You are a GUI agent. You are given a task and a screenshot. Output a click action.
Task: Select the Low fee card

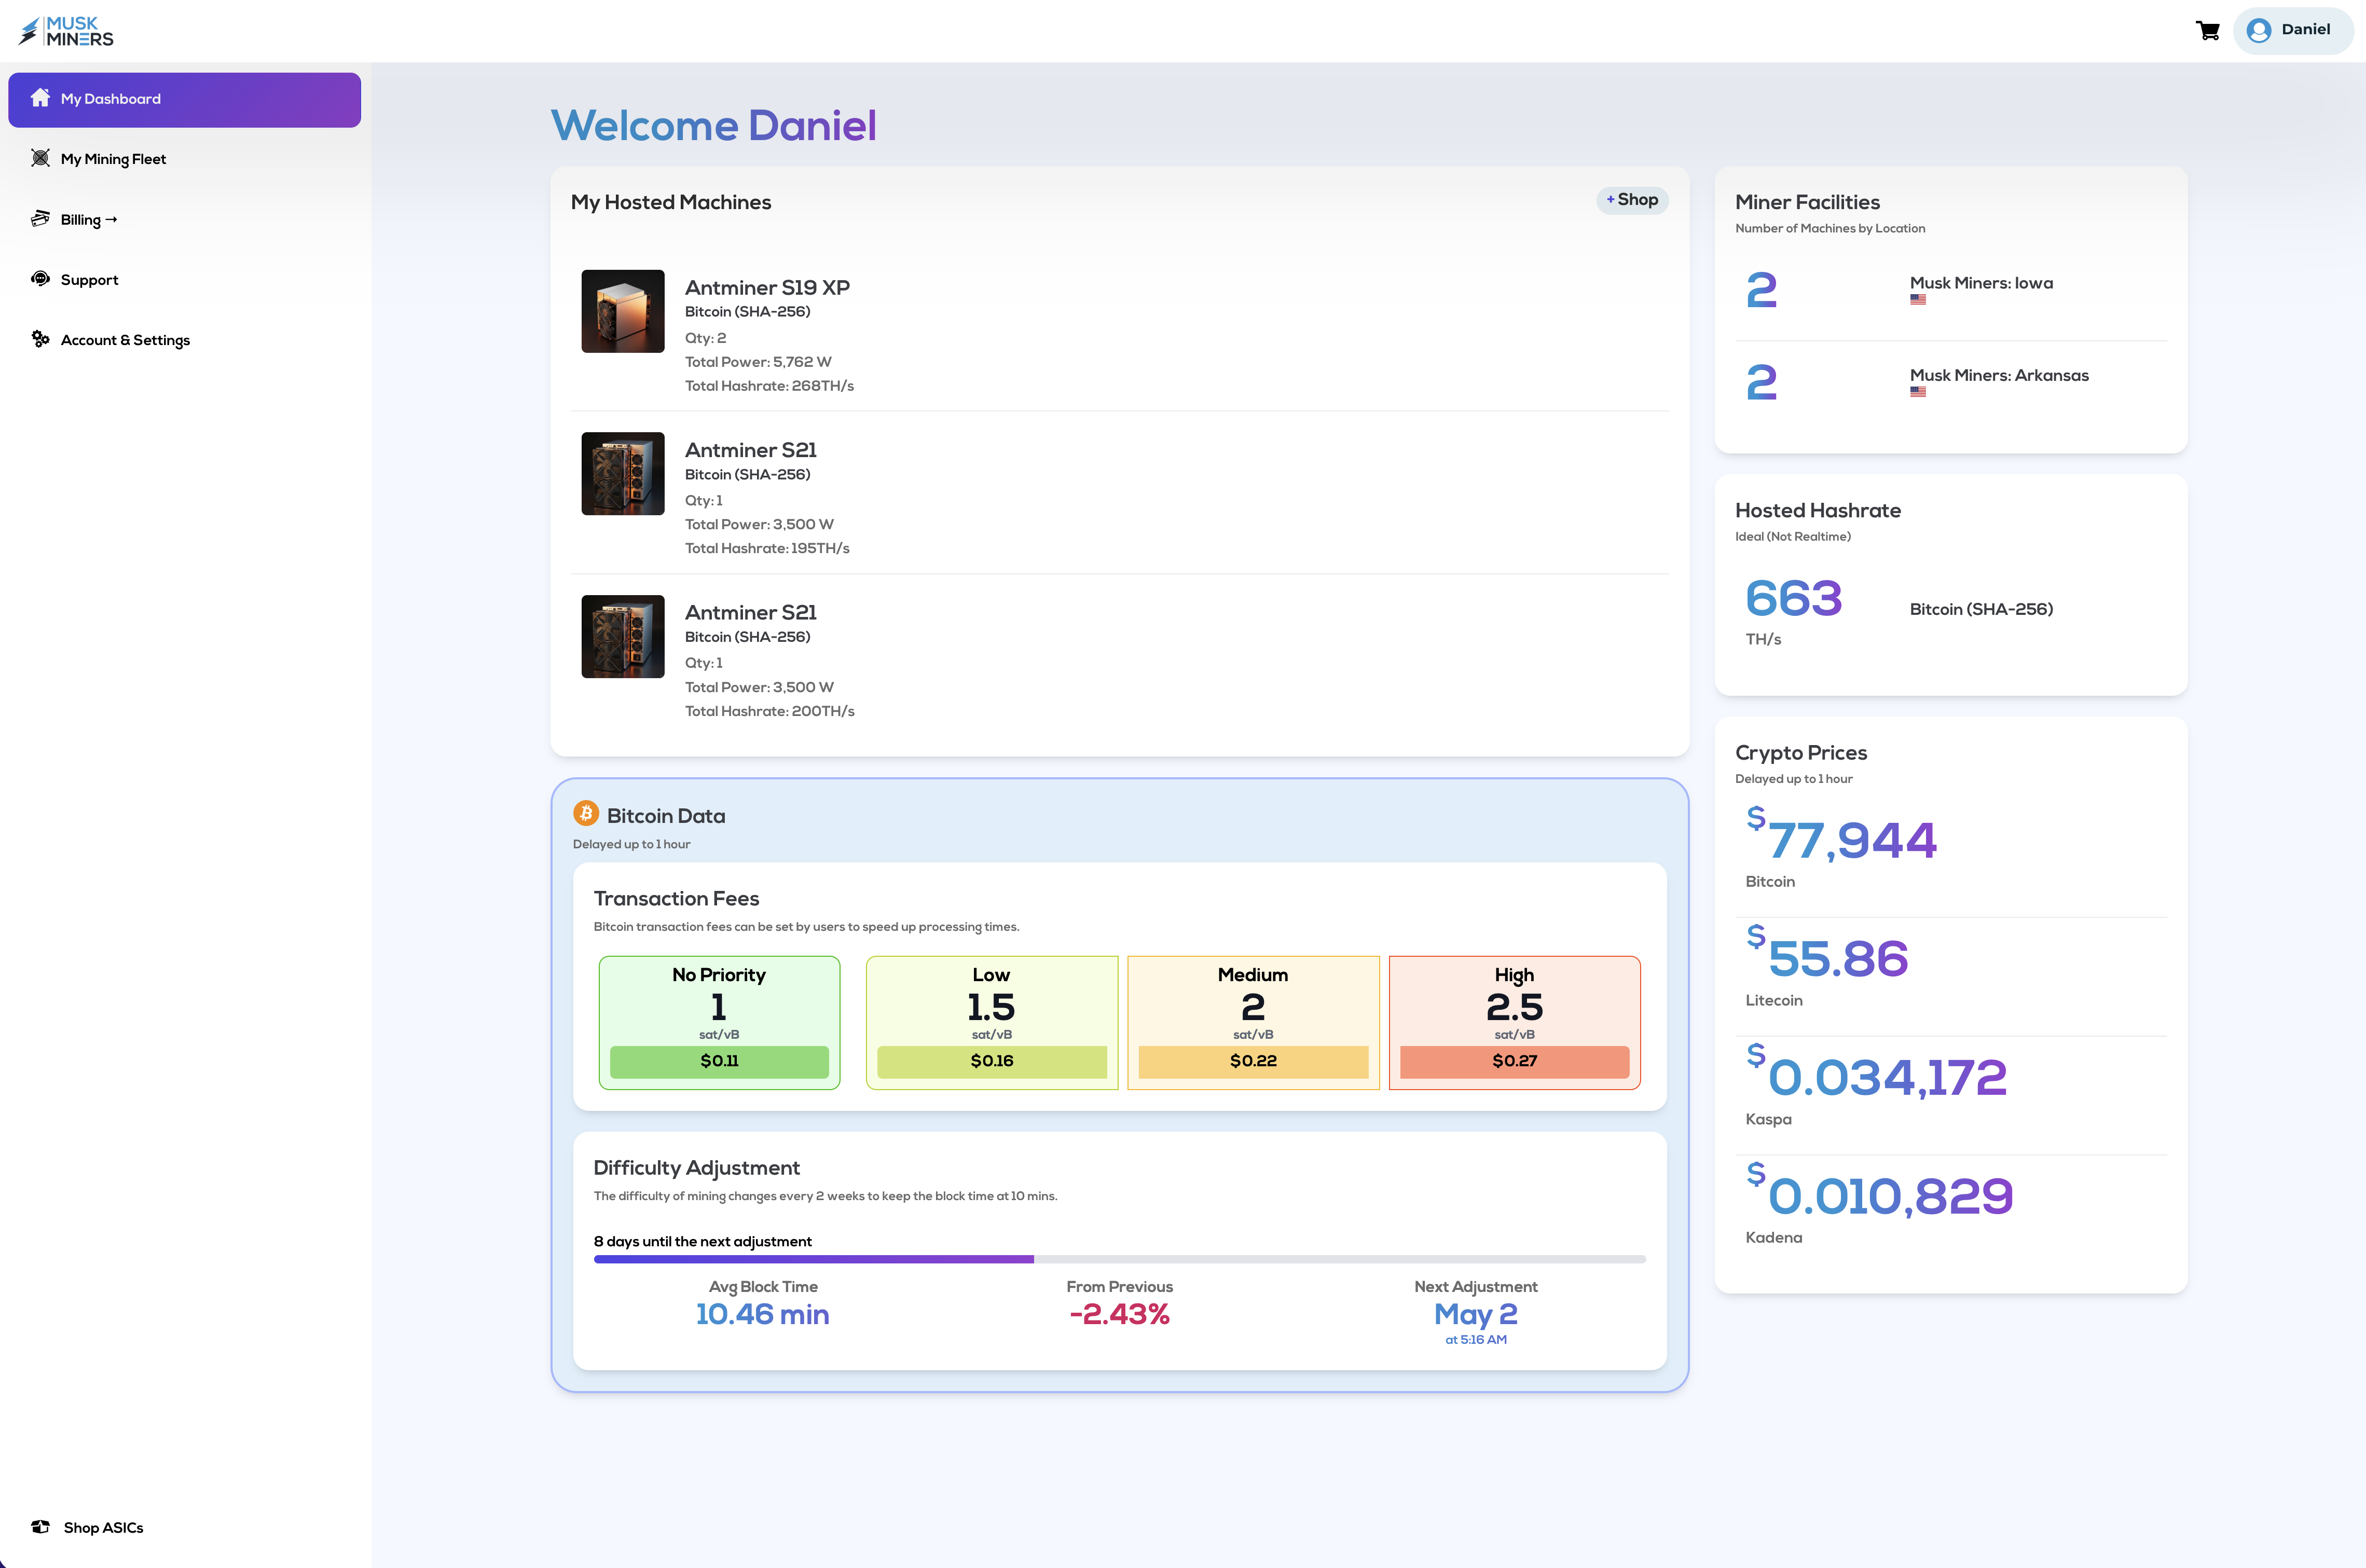[992, 1022]
